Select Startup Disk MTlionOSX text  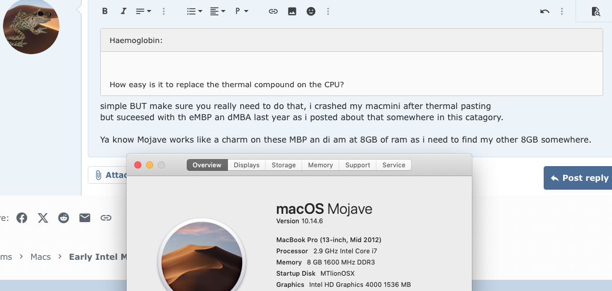pyautogui.click(x=315, y=274)
